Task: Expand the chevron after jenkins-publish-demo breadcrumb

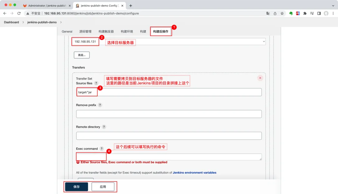Action: [x=61, y=22]
